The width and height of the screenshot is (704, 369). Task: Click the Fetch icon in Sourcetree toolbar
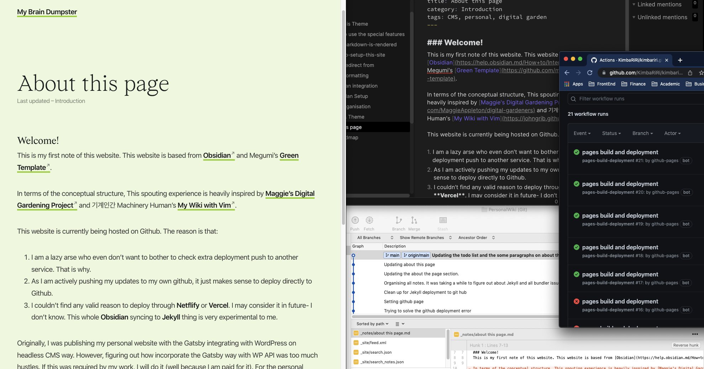[x=369, y=220]
